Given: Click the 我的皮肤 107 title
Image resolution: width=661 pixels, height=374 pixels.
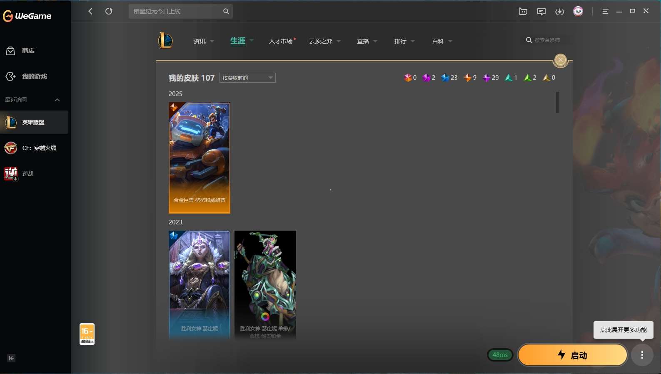Looking at the screenshot, I should (192, 78).
